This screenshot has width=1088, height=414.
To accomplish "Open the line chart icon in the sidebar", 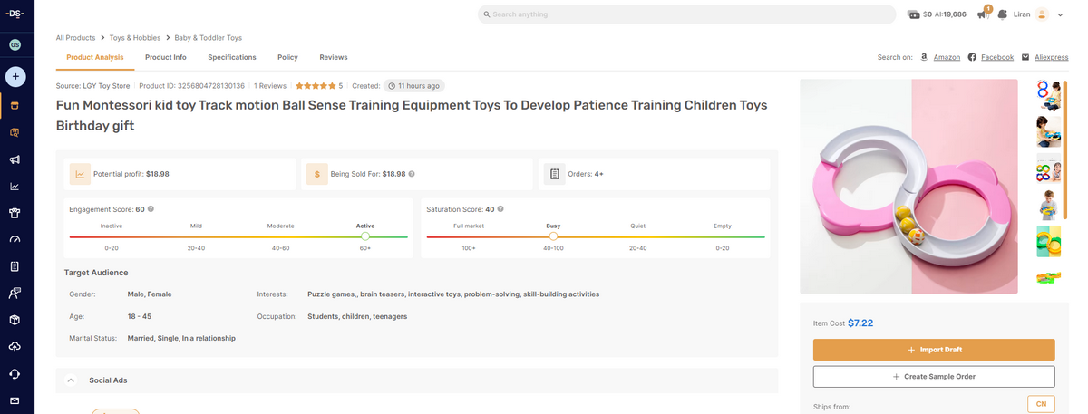I will (15, 187).
